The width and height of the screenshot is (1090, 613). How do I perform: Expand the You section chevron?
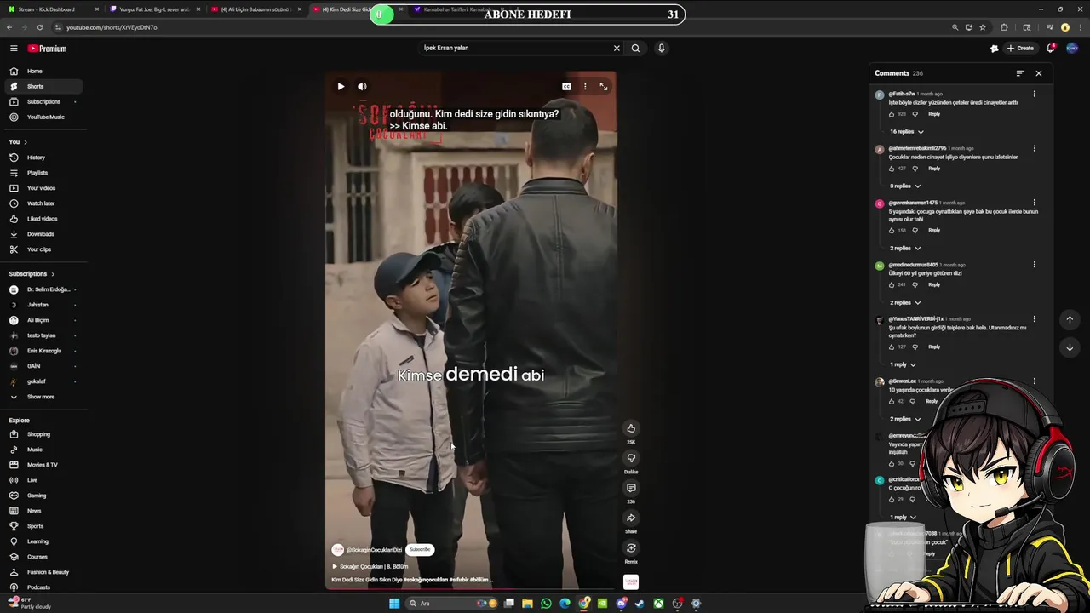click(x=26, y=142)
